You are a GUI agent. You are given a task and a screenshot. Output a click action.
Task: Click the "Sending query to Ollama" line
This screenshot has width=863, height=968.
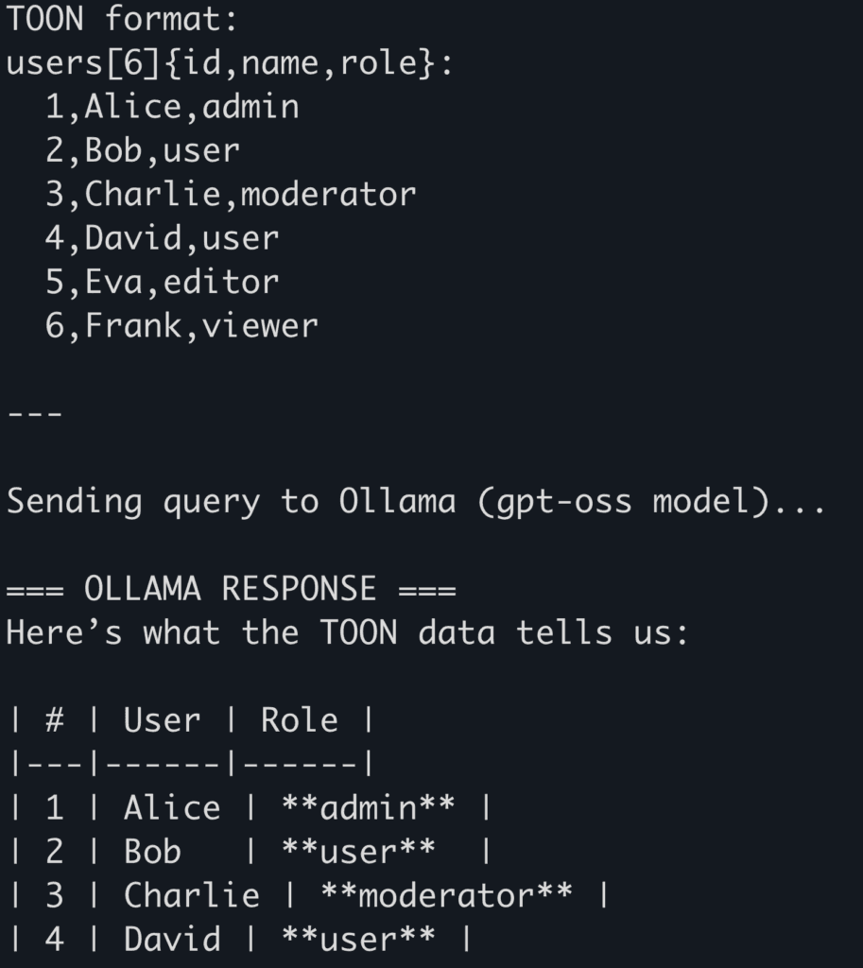point(416,501)
